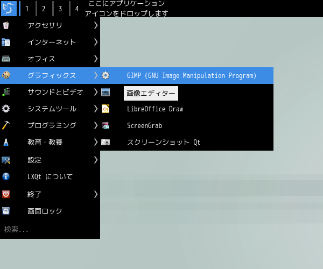The height and width of the screenshot is (269, 323).
Task: Click the インターネット category icon
Action: tap(6, 42)
